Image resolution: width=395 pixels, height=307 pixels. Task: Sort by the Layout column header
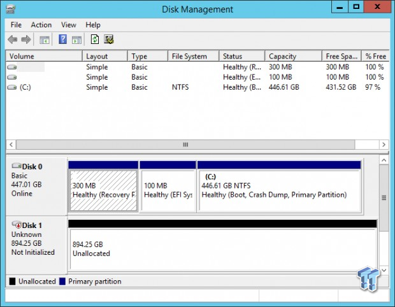105,56
